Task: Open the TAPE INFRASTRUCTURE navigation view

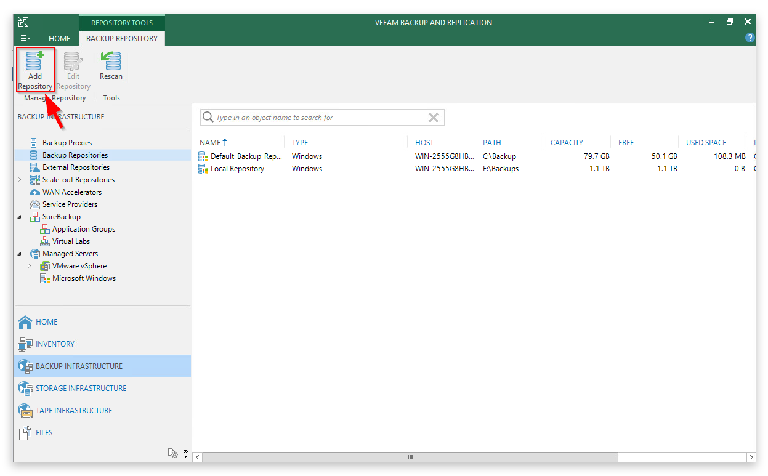Action: coord(102,411)
